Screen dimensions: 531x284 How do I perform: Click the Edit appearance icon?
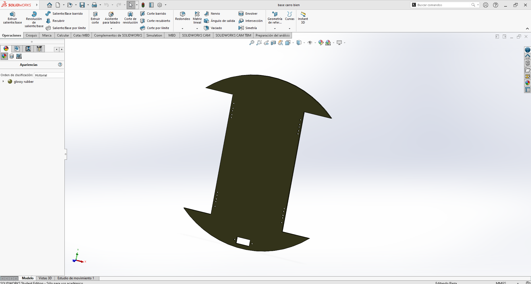(321, 43)
